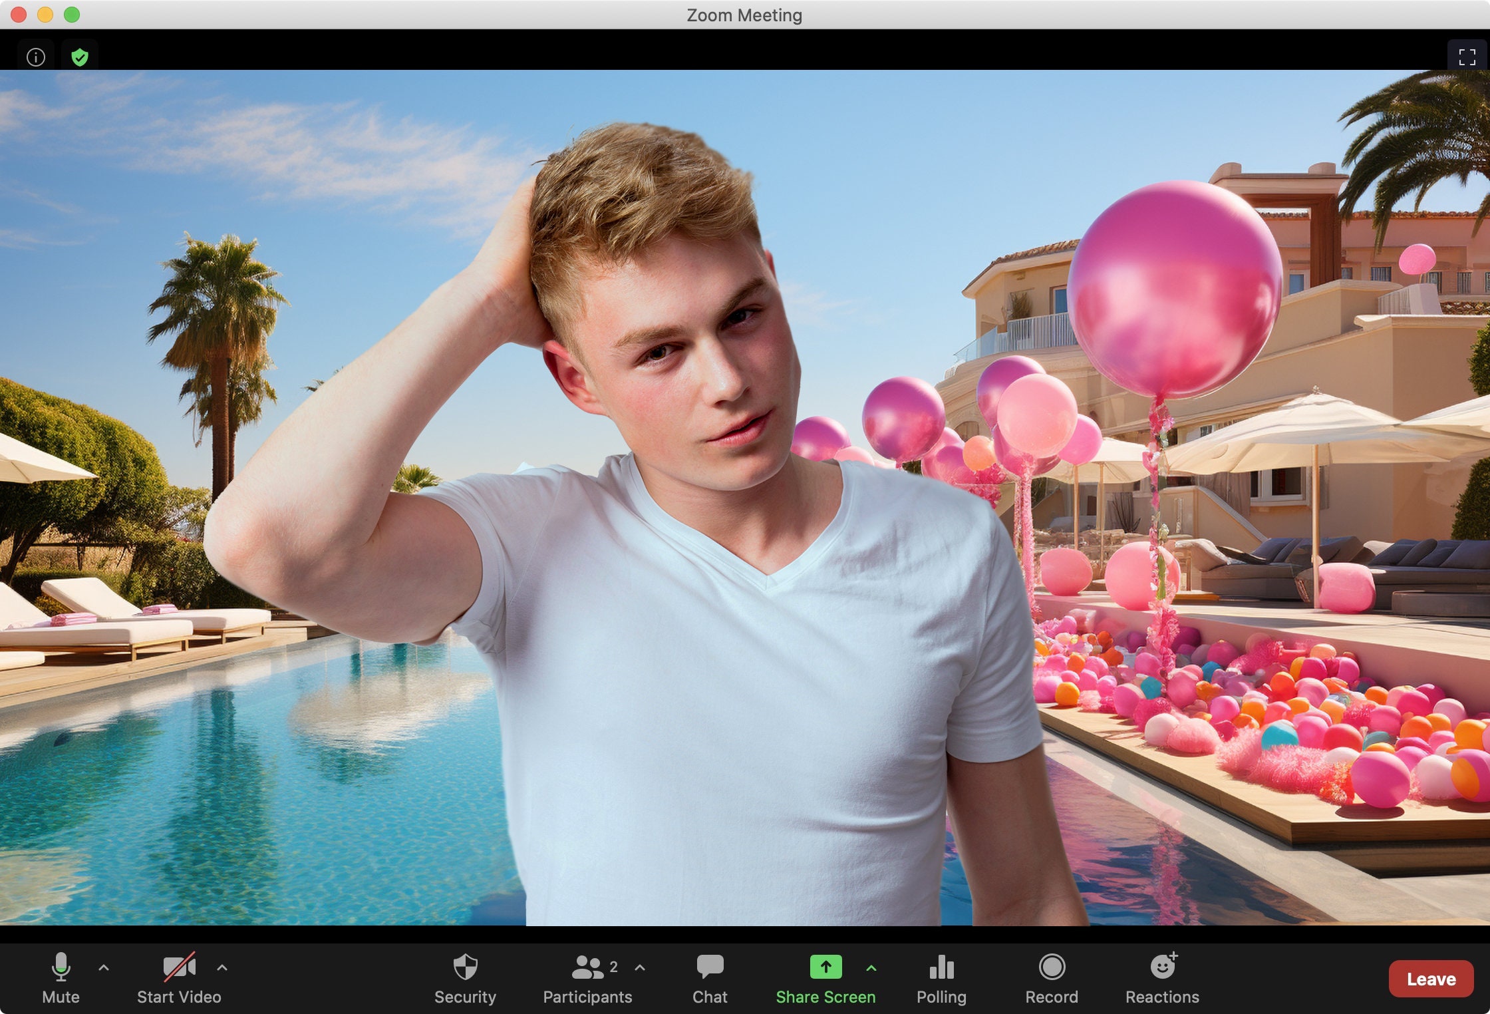Minimize the Zoom window

coord(44,14)
